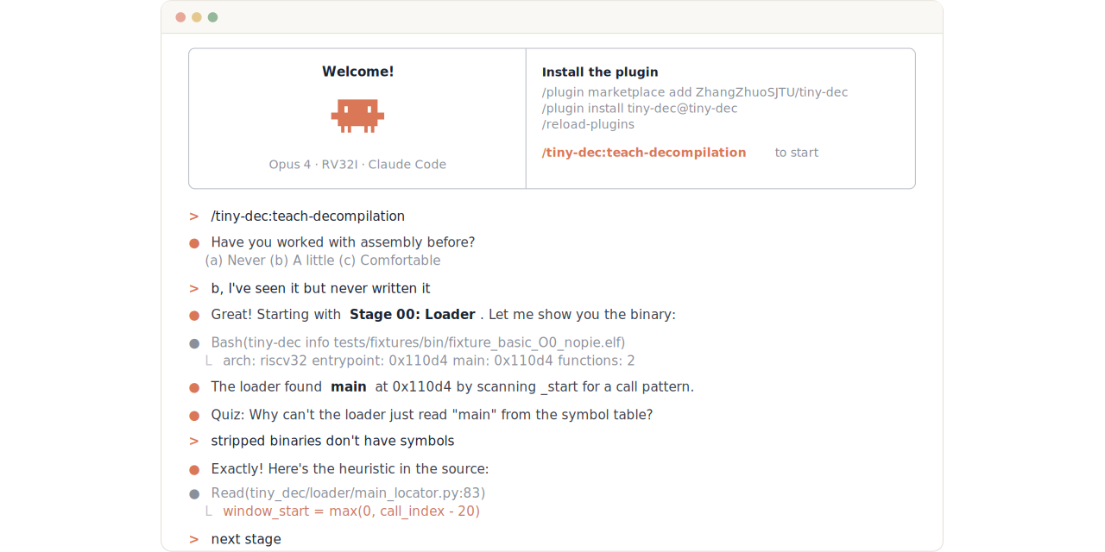
Task: Click the yellow window dot in title bar
Action: pyautogui.click(x=197, y=17)
